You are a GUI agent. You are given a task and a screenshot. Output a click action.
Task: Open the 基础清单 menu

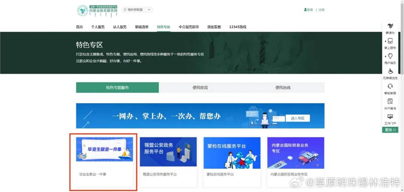pos(142,27)
